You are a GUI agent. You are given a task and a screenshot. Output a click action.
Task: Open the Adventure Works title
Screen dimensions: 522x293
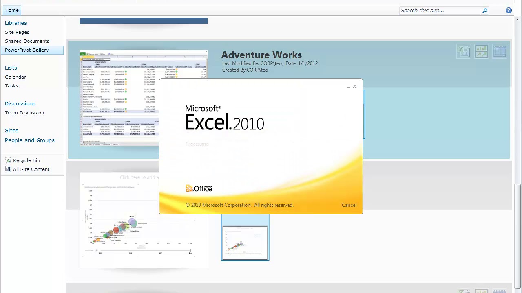click(x=261, y=55)
